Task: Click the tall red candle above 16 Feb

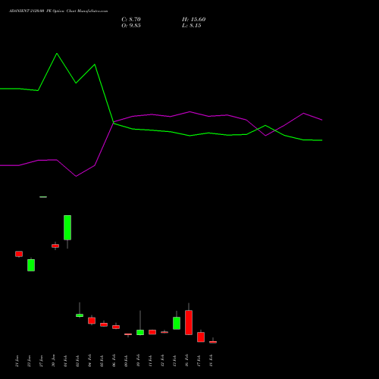Action: (189, 323)
